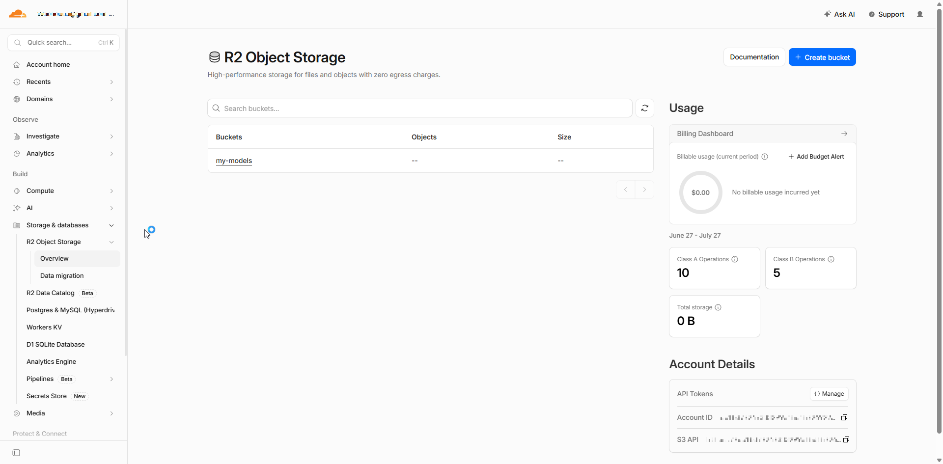Screen dimensions: 943x464
Task: Open the Billing Dashboard link
Action: 762,134
